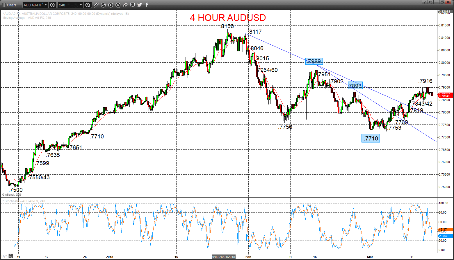Image resolution: width=454 pixels, height=260 pixels.
Task: Click the .7843/42 annotation label
Action: pos(422,104)
